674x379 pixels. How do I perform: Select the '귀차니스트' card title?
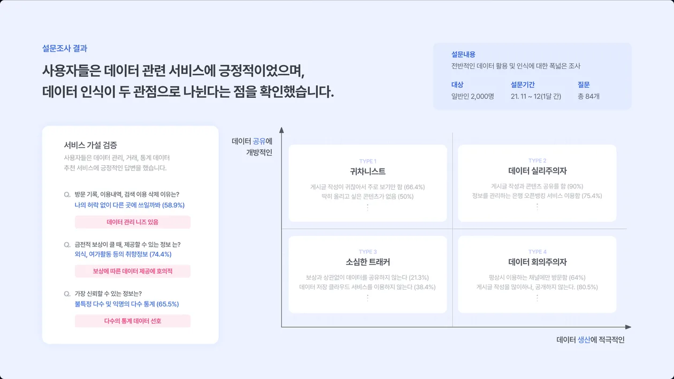click(367, 172)
